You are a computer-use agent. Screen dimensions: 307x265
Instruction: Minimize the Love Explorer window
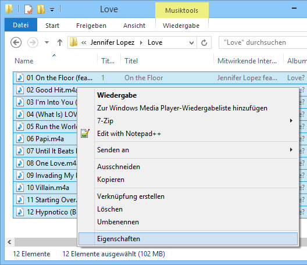pos(294,8)
